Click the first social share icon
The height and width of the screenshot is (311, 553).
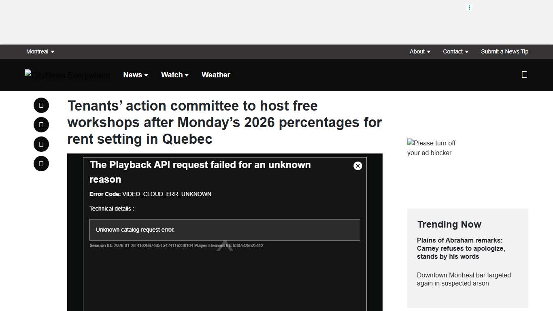41,105
